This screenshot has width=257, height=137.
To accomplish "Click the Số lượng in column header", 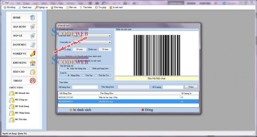I will [189, 93].
